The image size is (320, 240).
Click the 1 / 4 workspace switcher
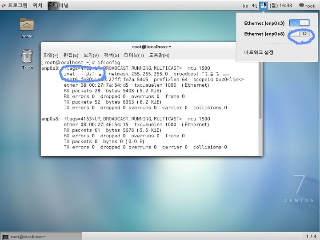311,236
